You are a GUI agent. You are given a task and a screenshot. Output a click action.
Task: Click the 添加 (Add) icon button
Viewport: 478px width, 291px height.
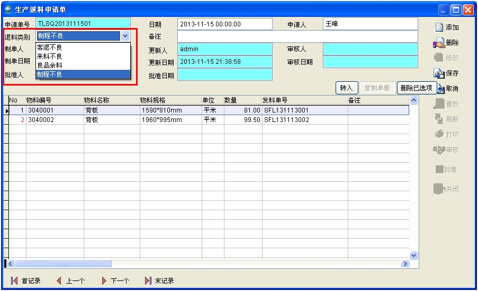(446, 27)
